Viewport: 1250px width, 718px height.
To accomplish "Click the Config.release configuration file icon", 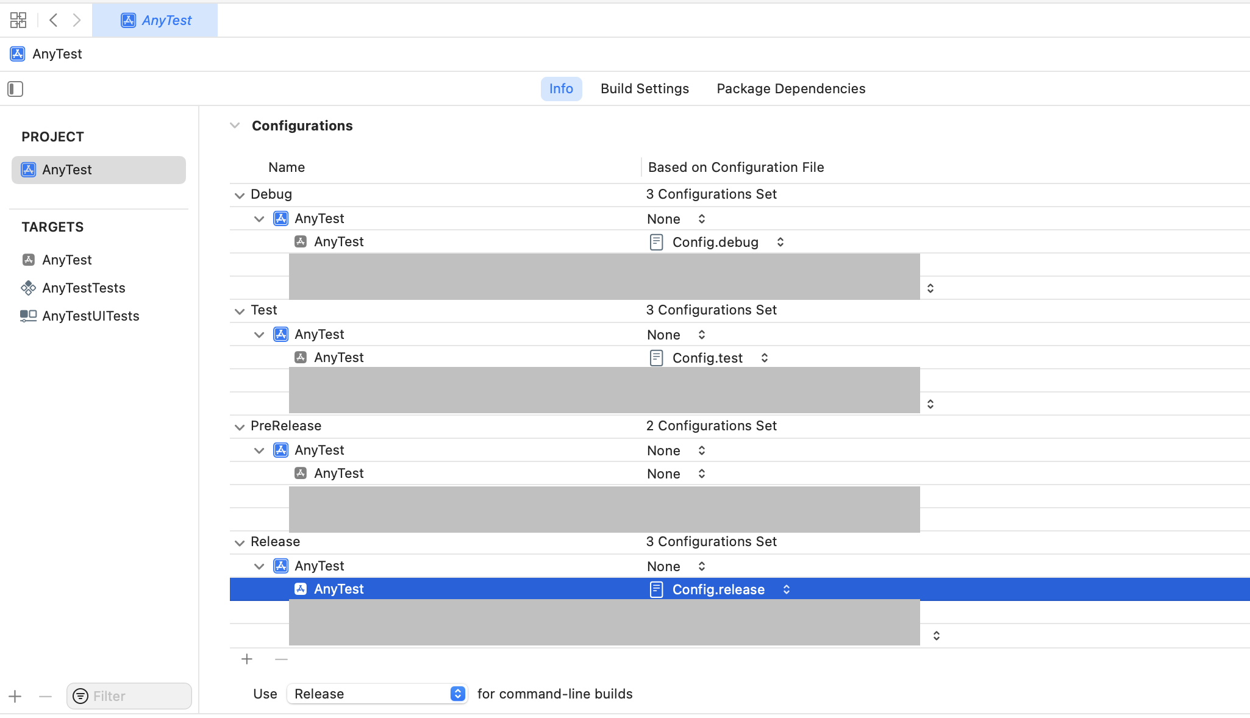I will [x=656, y=589].
